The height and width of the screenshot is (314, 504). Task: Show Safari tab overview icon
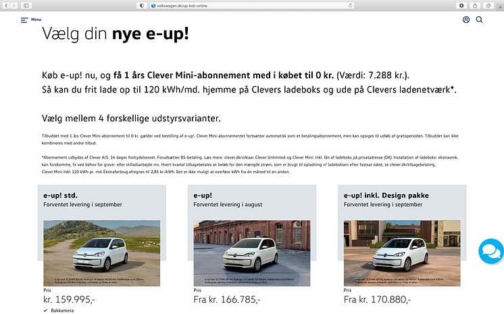pyautogui.click(x=488, y=5)
